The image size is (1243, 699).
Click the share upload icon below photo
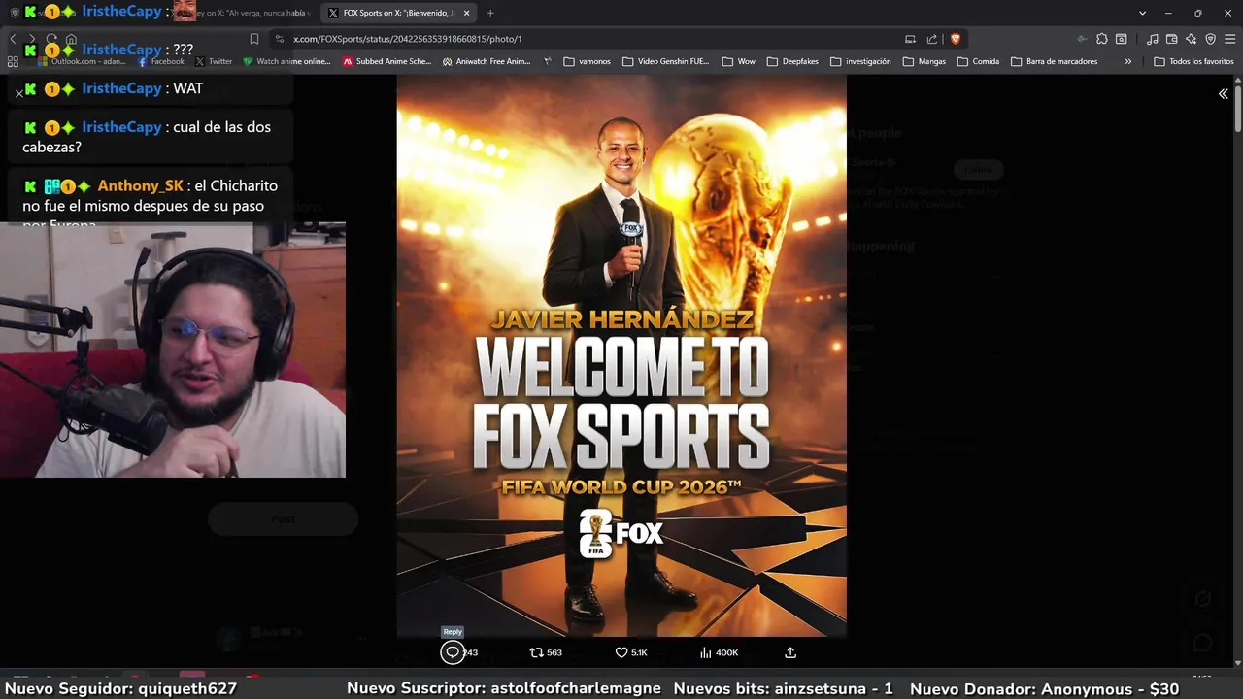point(790,652)
